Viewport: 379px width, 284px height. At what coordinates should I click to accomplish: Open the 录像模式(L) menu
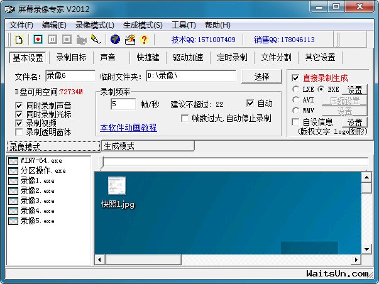click(x=94, y=25)
